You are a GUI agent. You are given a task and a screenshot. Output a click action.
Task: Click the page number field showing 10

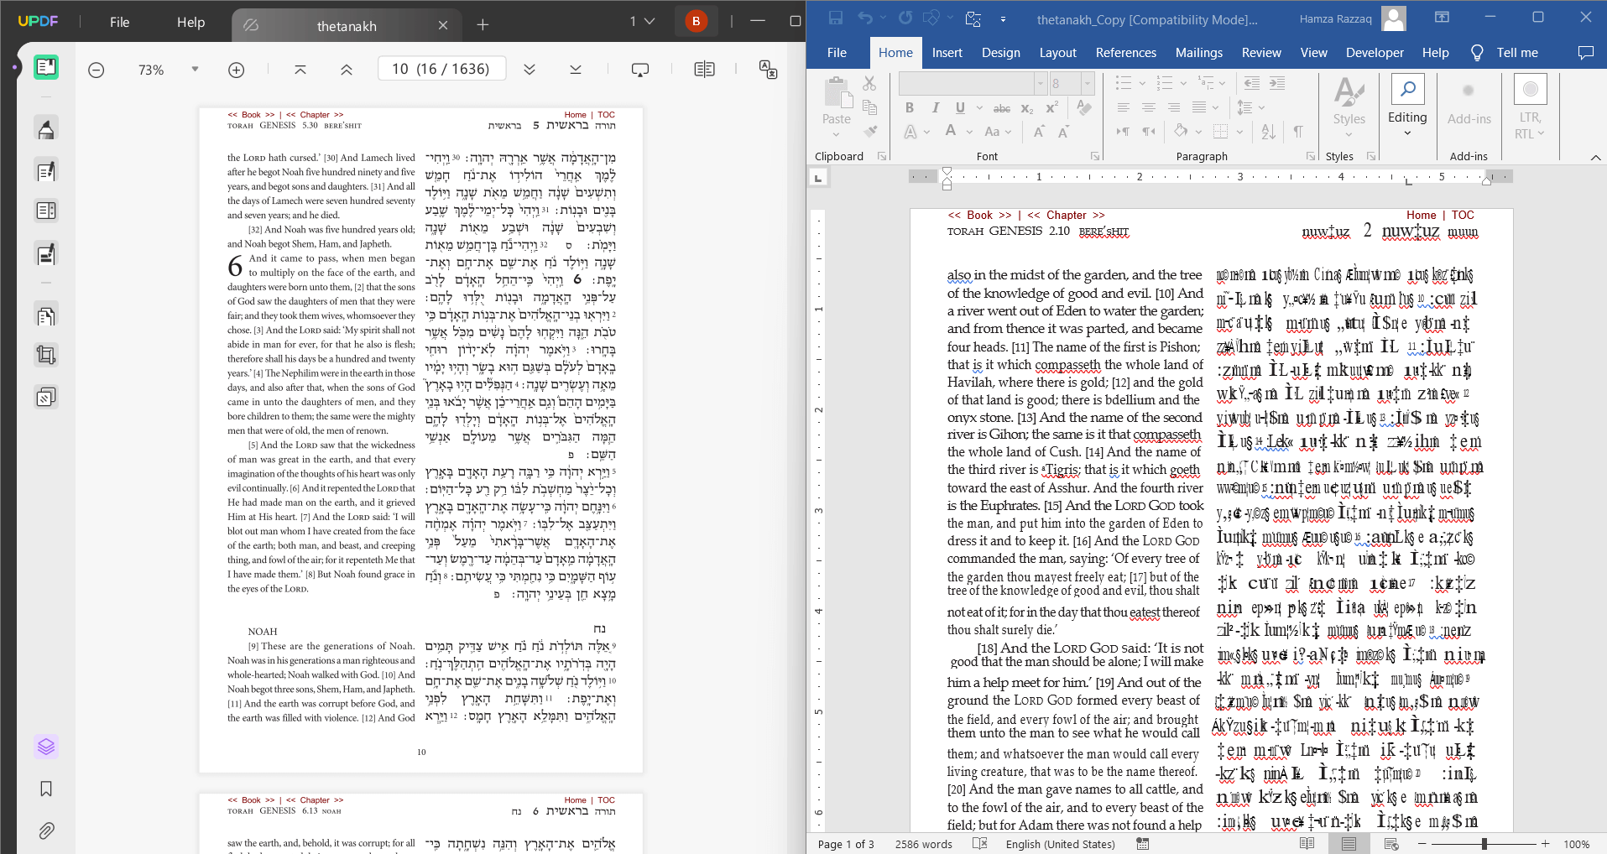(x=442, y=68)
